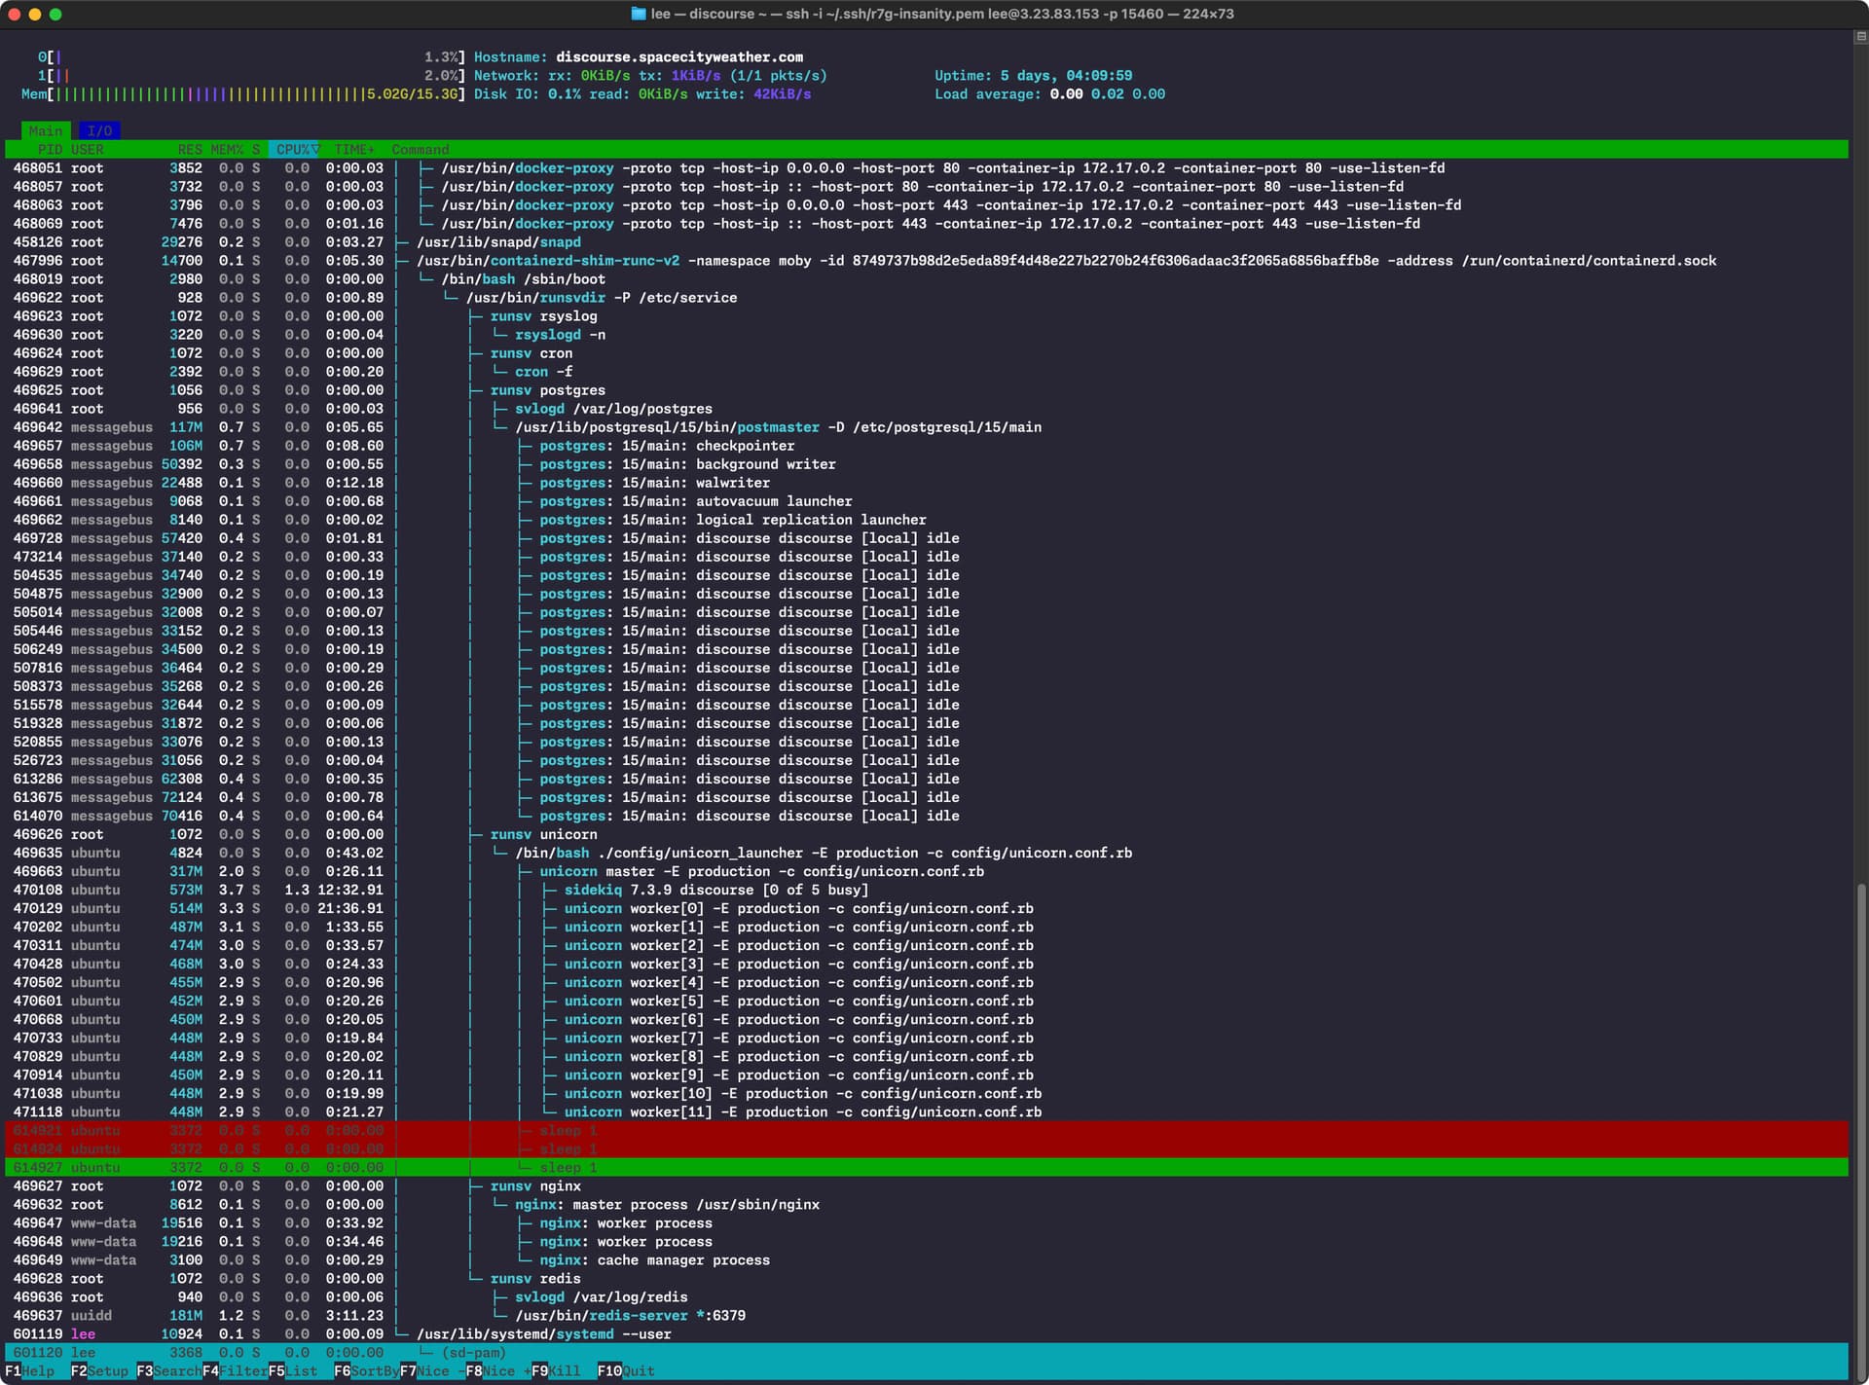Open F2 Setup from function bar

[x=99, y=1370]
